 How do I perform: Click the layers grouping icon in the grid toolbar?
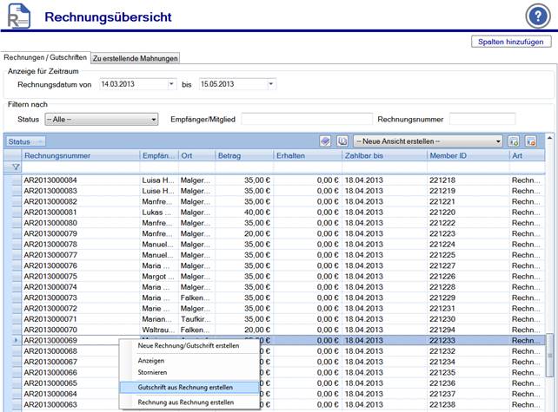325,141
